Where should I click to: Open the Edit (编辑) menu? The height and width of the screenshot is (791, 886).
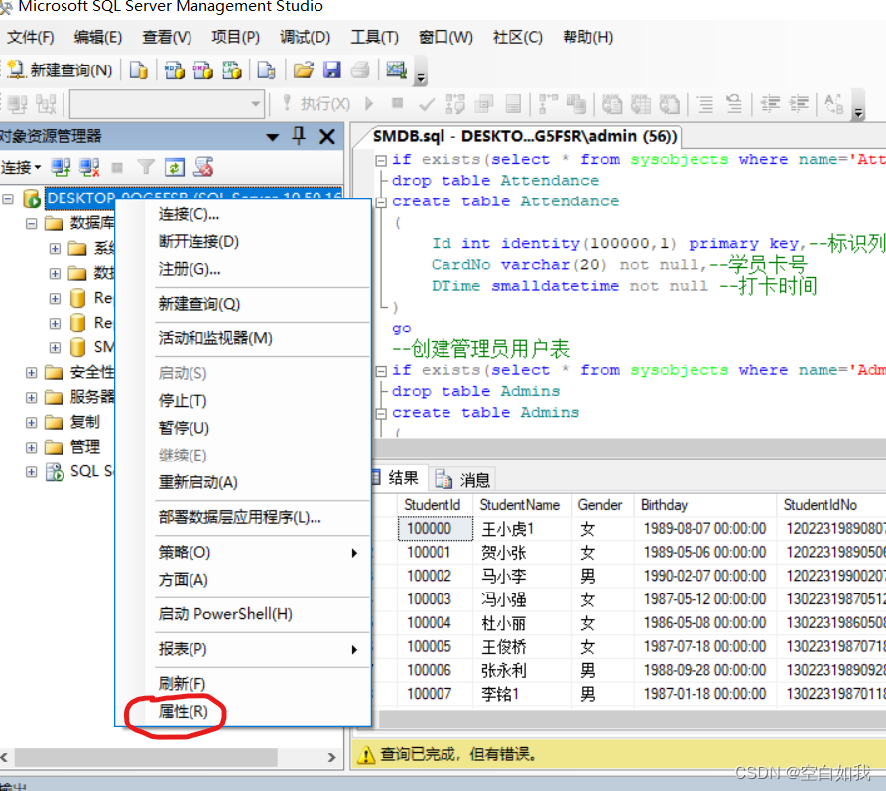pos(98,38)
